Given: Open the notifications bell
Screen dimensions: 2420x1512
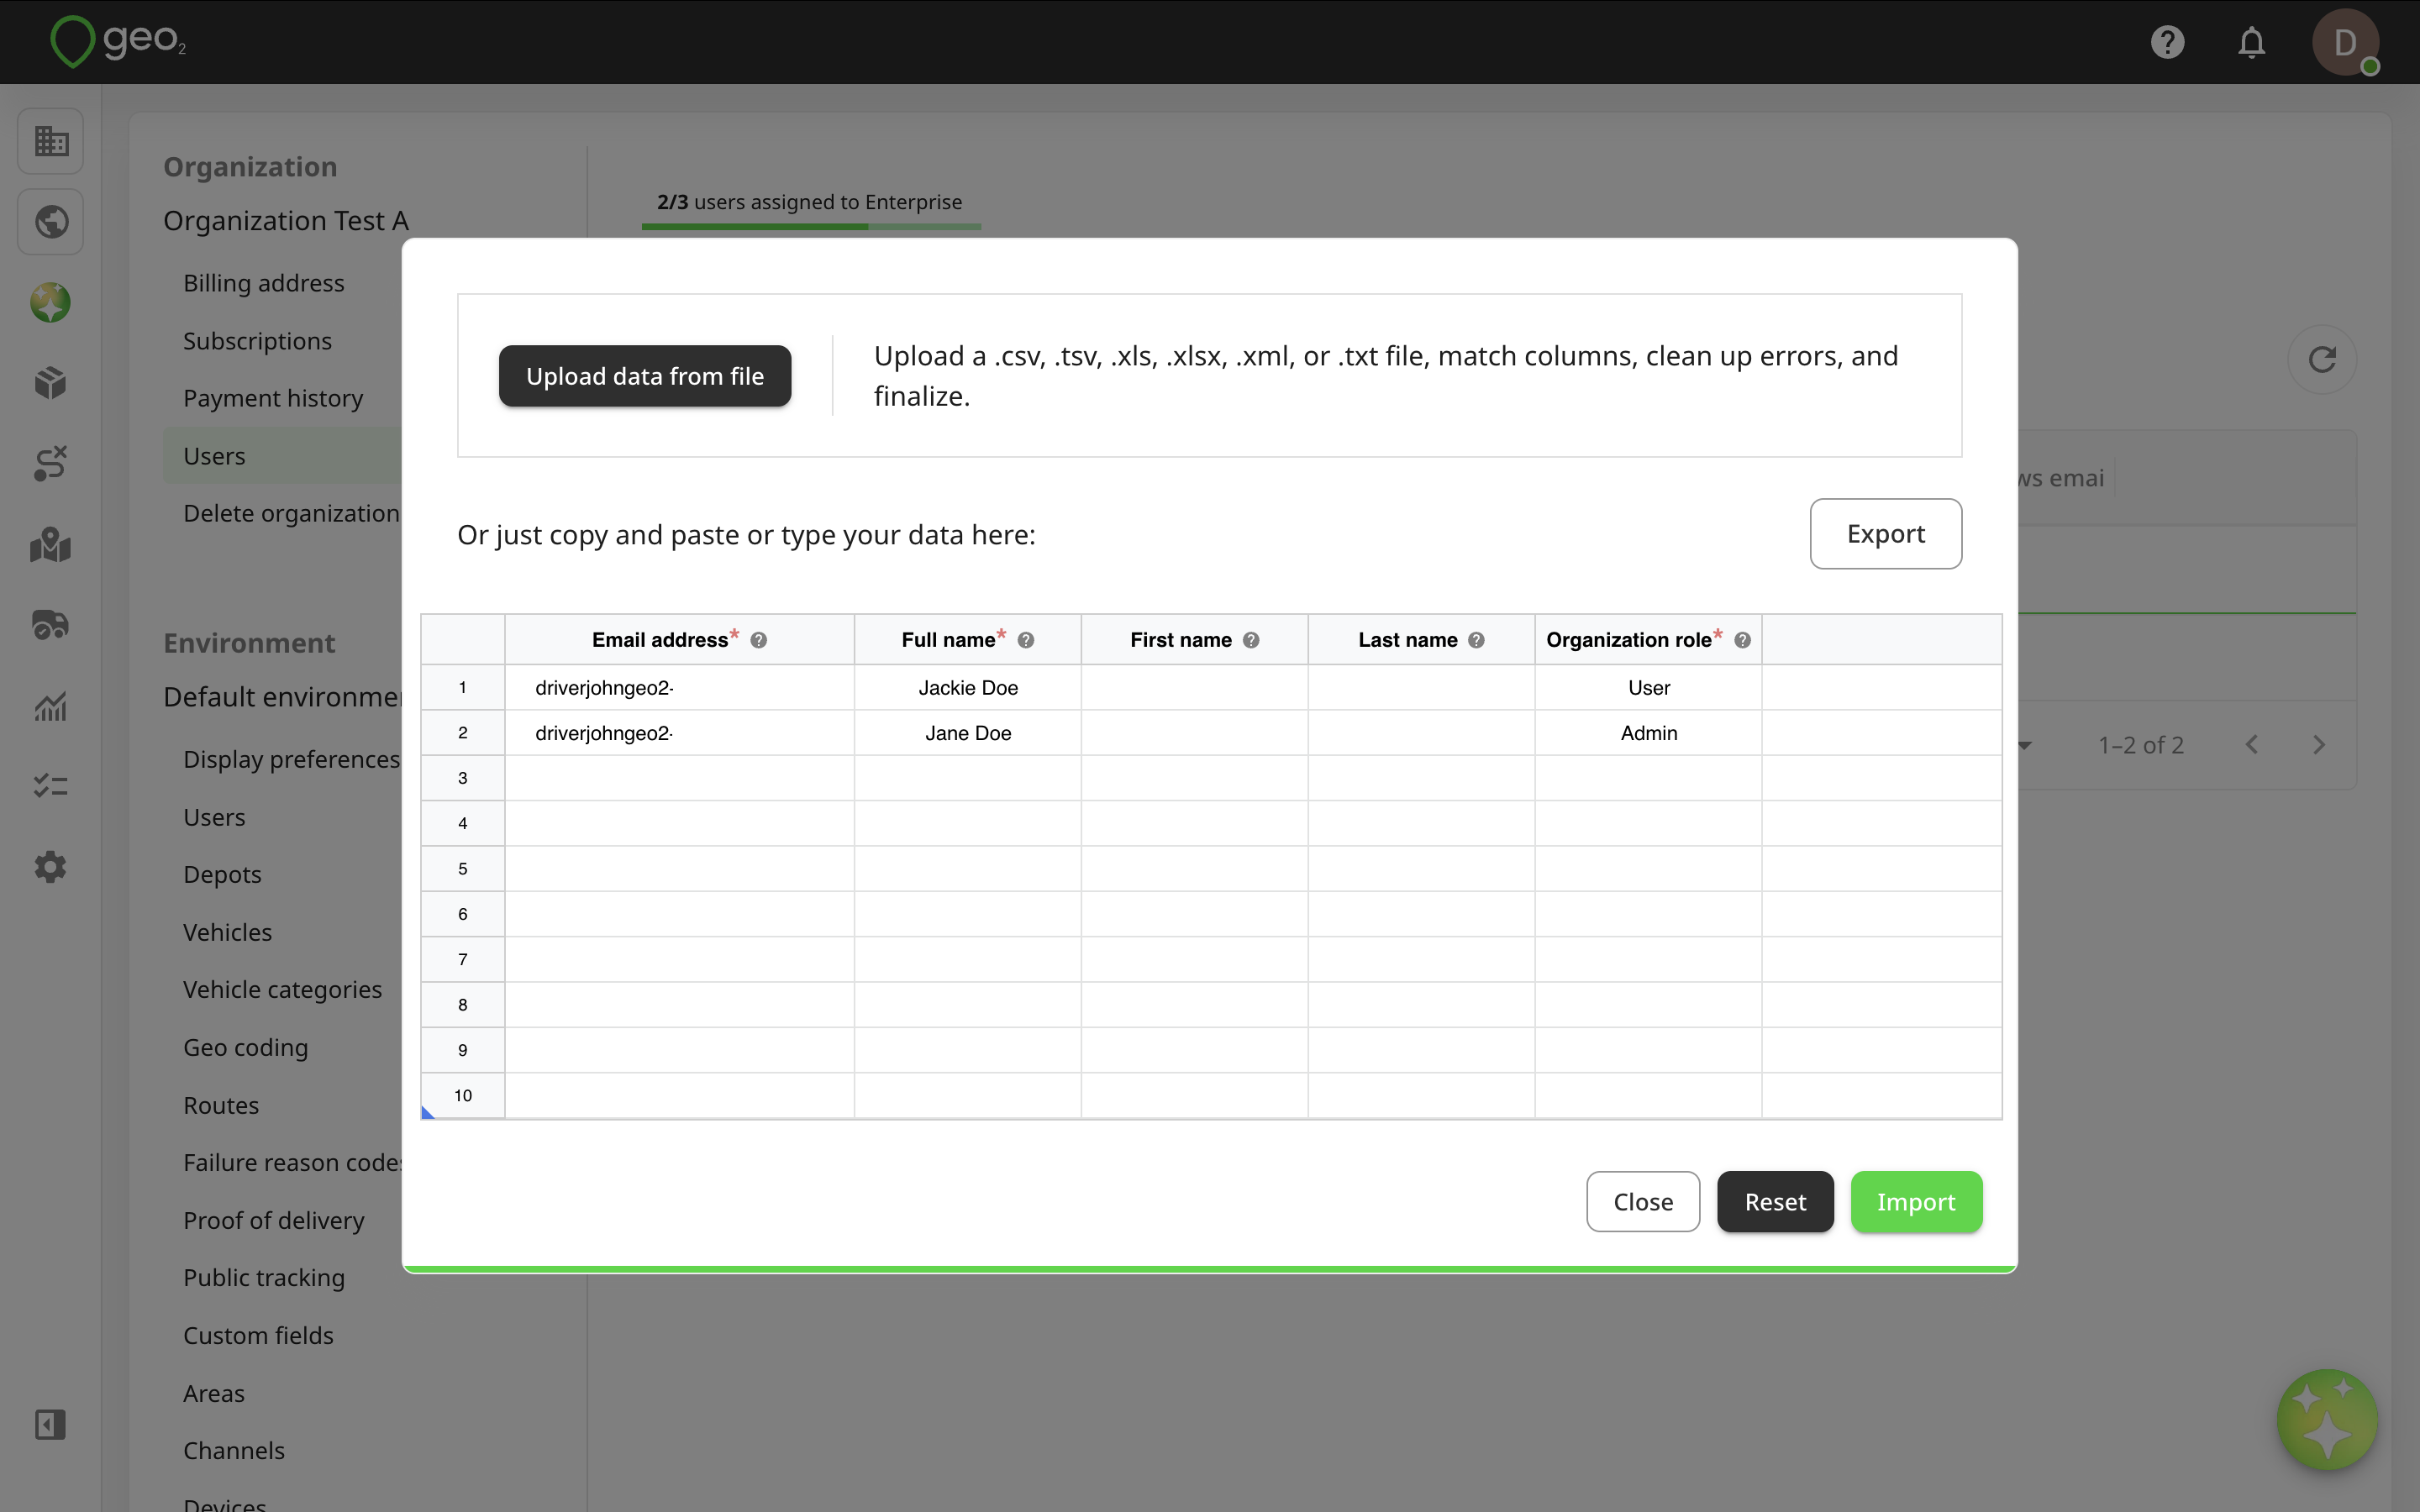Looking at the screenshot, I should (2251, 42).
